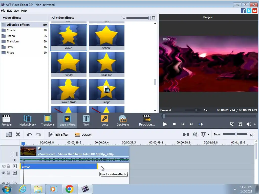Open the audio mixer icon
Screen dimensions: 259x194
tap(196, 134)
